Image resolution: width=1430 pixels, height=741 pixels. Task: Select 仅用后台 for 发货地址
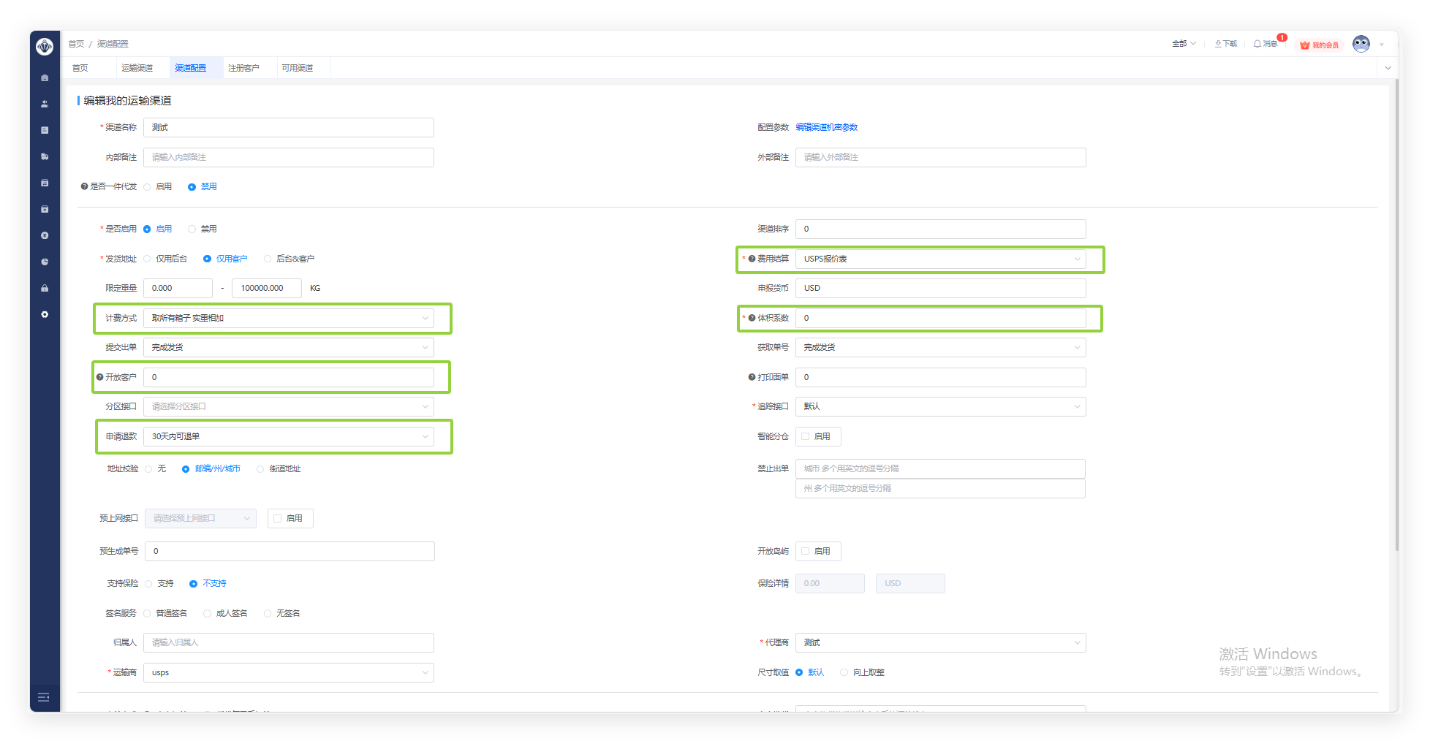[148, 259]
